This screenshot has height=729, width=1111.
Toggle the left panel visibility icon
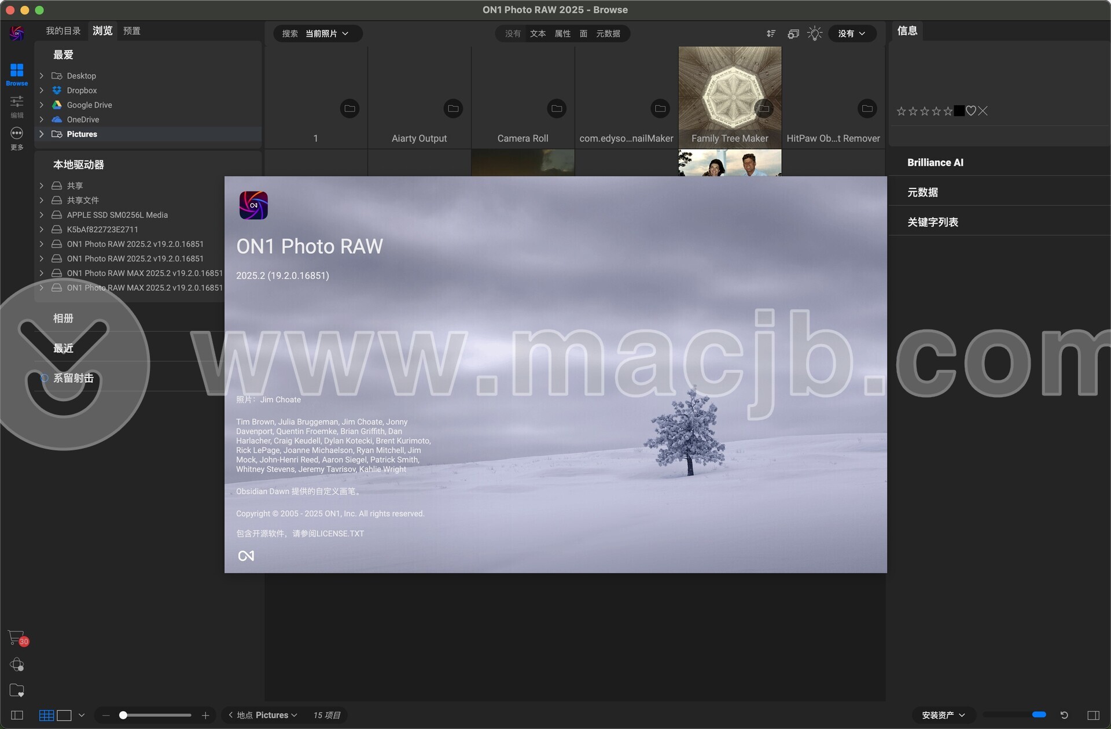17,715
